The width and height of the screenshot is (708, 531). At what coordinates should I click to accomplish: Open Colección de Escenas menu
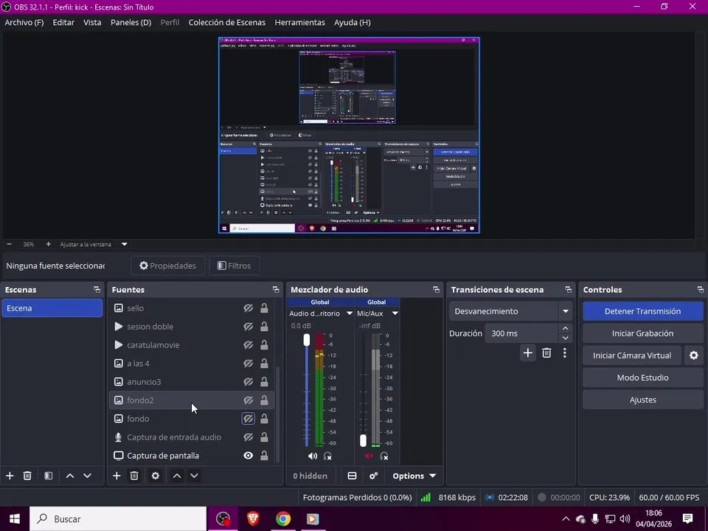point(226,22)
